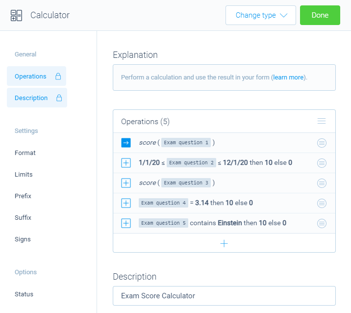The height and width of the screenshot is (313, 351).
Task: Click the Einstein text value
Action: point(230,223)
